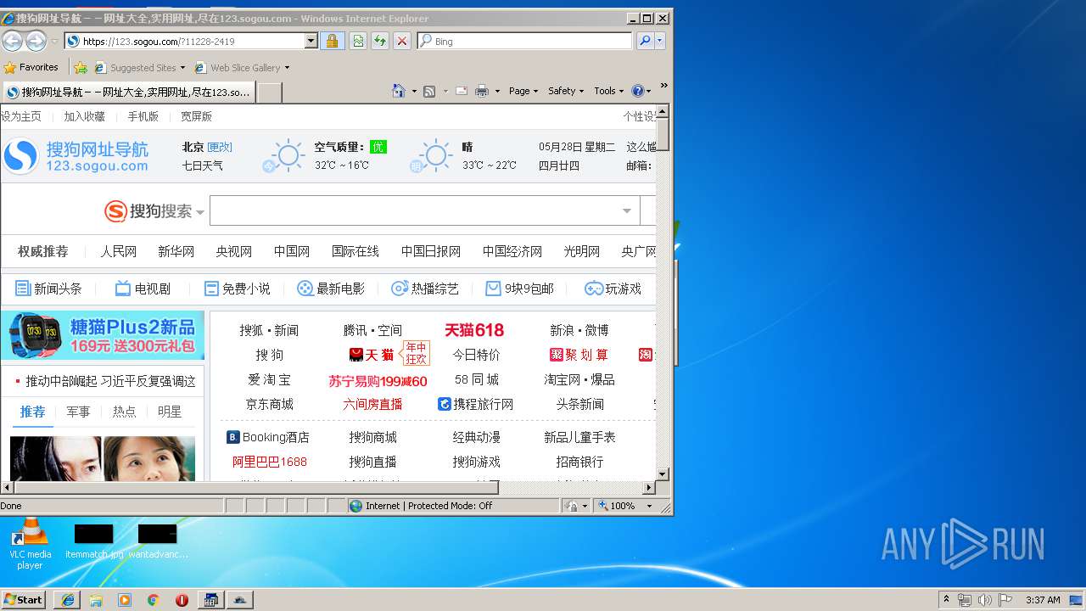The height and width of the screenshot is (611, 1086).
Task: Open the search provider dropdown arrow
Action: (x=660, y=41)
